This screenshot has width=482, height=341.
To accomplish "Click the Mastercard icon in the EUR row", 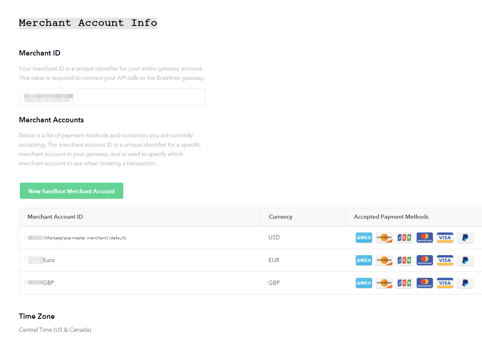I will point(424,260).
